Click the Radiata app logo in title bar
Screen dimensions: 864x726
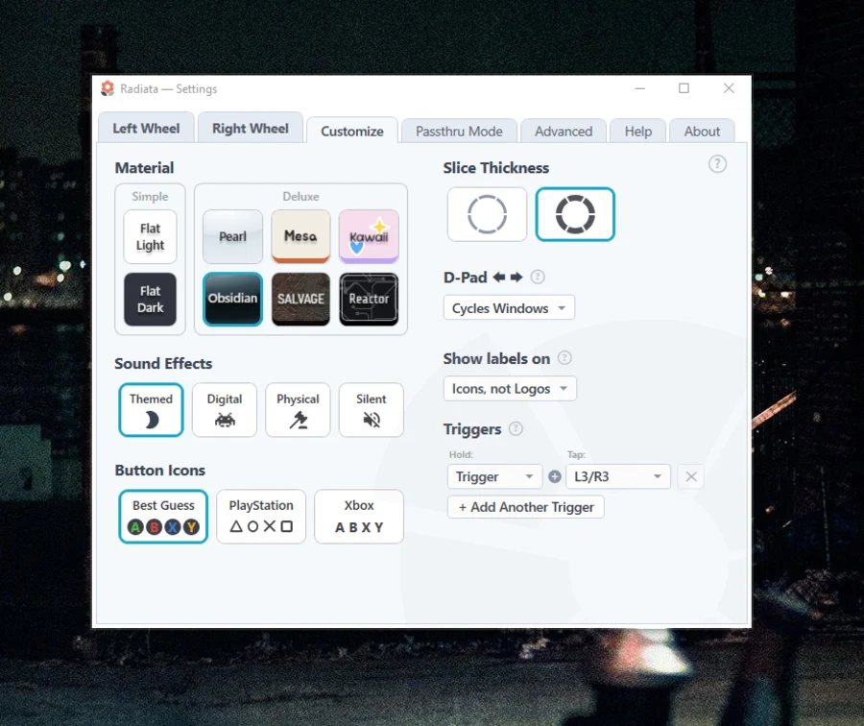click(x=108, y=88)
